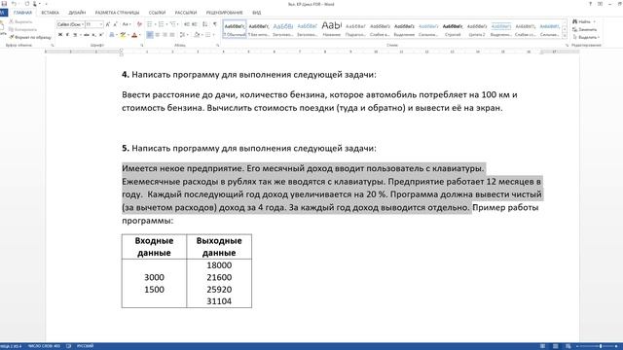Open Change Case (Aa) dropdown
This screenshot has width=623, height=350.
(127, 24)
